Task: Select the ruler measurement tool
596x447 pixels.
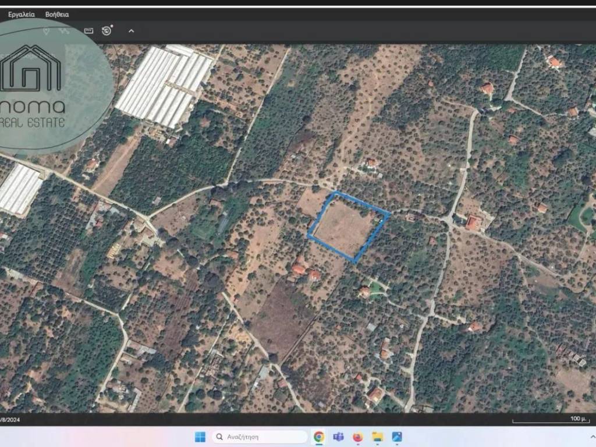Action: click(88, 30)
